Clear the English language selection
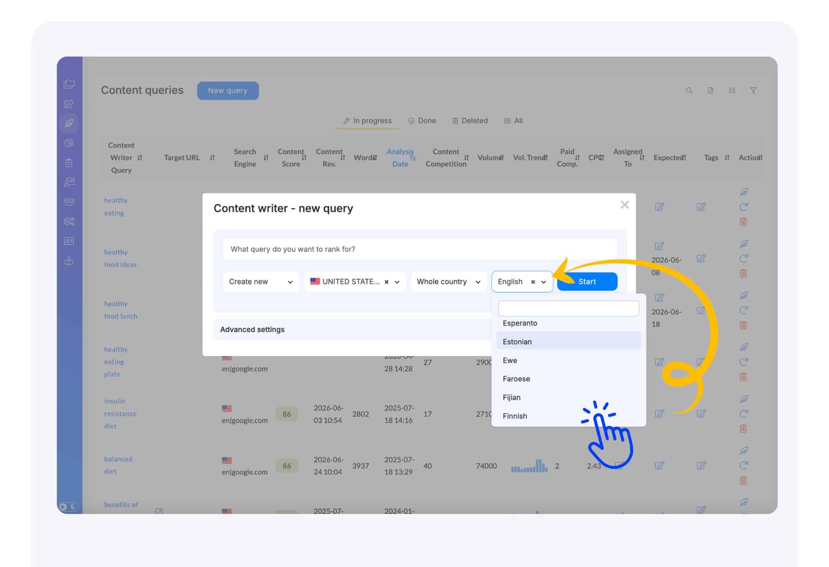Image resolution: width=829 pixels, height=567 pixels. 533,282
